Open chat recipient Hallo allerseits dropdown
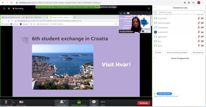This screenshot has width=206, height=107. point(164,94)
